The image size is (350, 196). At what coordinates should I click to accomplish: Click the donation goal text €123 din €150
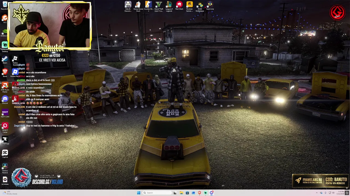(51, 56)
